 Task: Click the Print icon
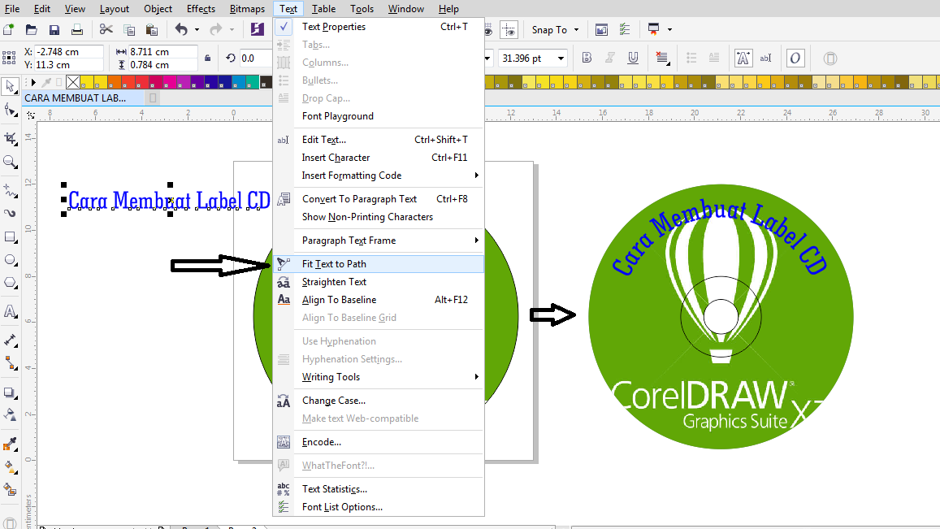pyautogui.click(x=76, y=29)
